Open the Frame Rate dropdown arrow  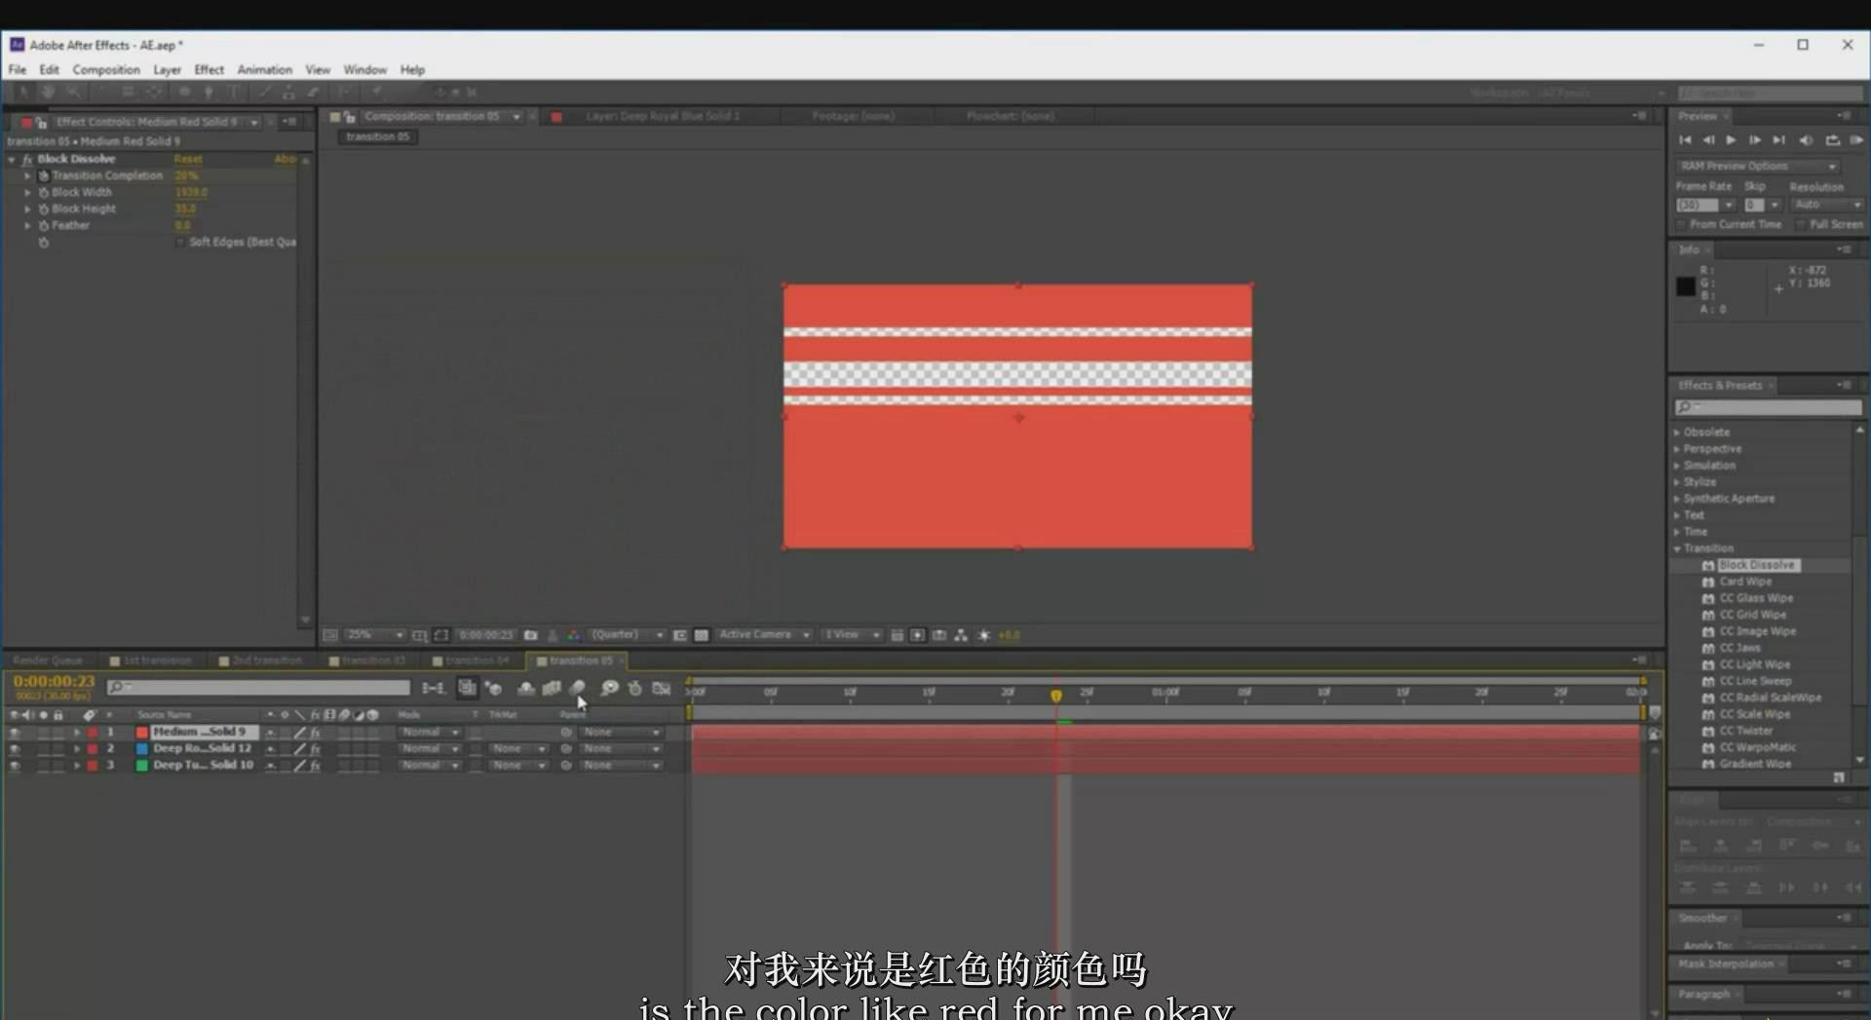(1728, 205)
